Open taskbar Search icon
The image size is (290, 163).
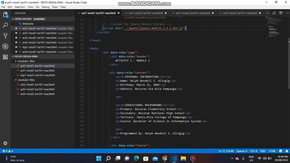coord(108,158)
